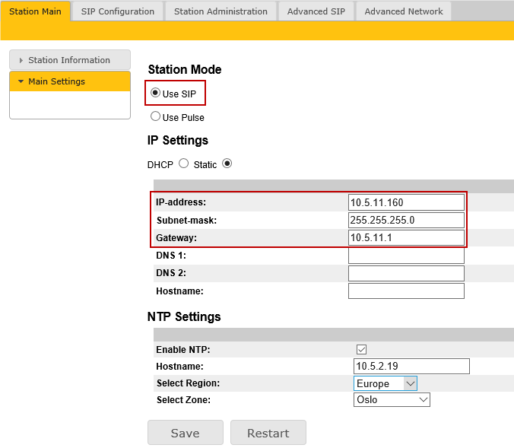Open the Advanced Network tab
The image size is (514, 448).
coord(403,11)
